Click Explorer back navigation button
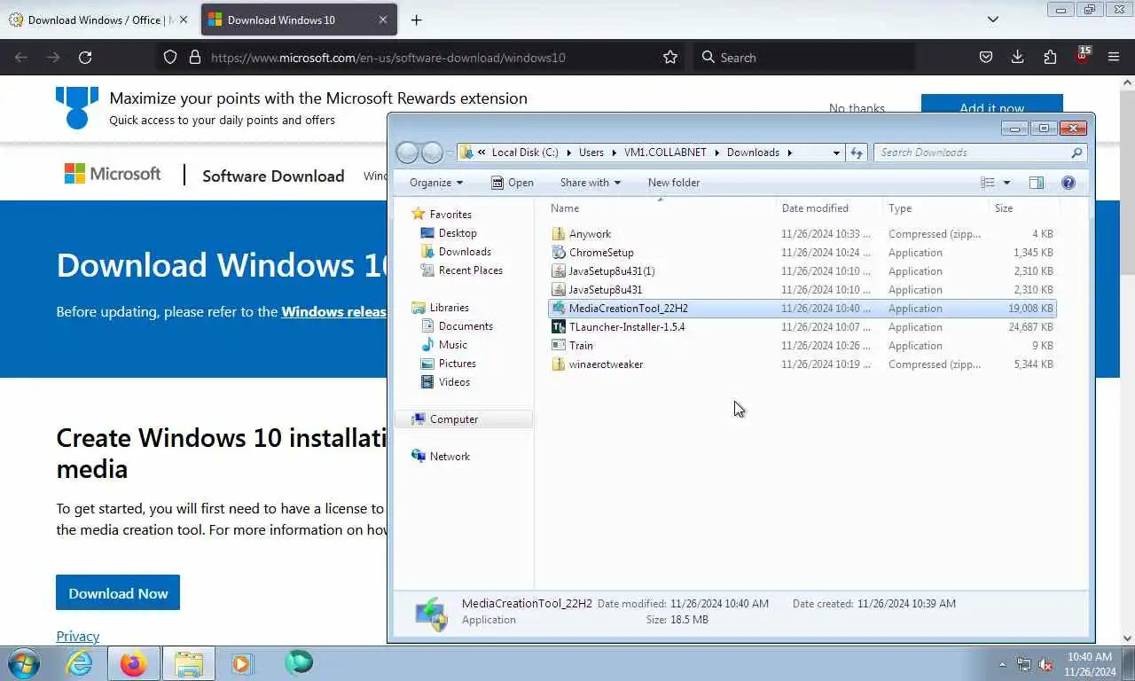 [x=407, y=153]
